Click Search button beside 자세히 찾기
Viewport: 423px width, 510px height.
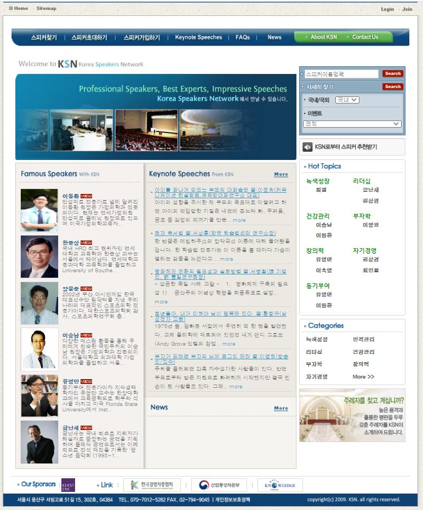(393, 87)
